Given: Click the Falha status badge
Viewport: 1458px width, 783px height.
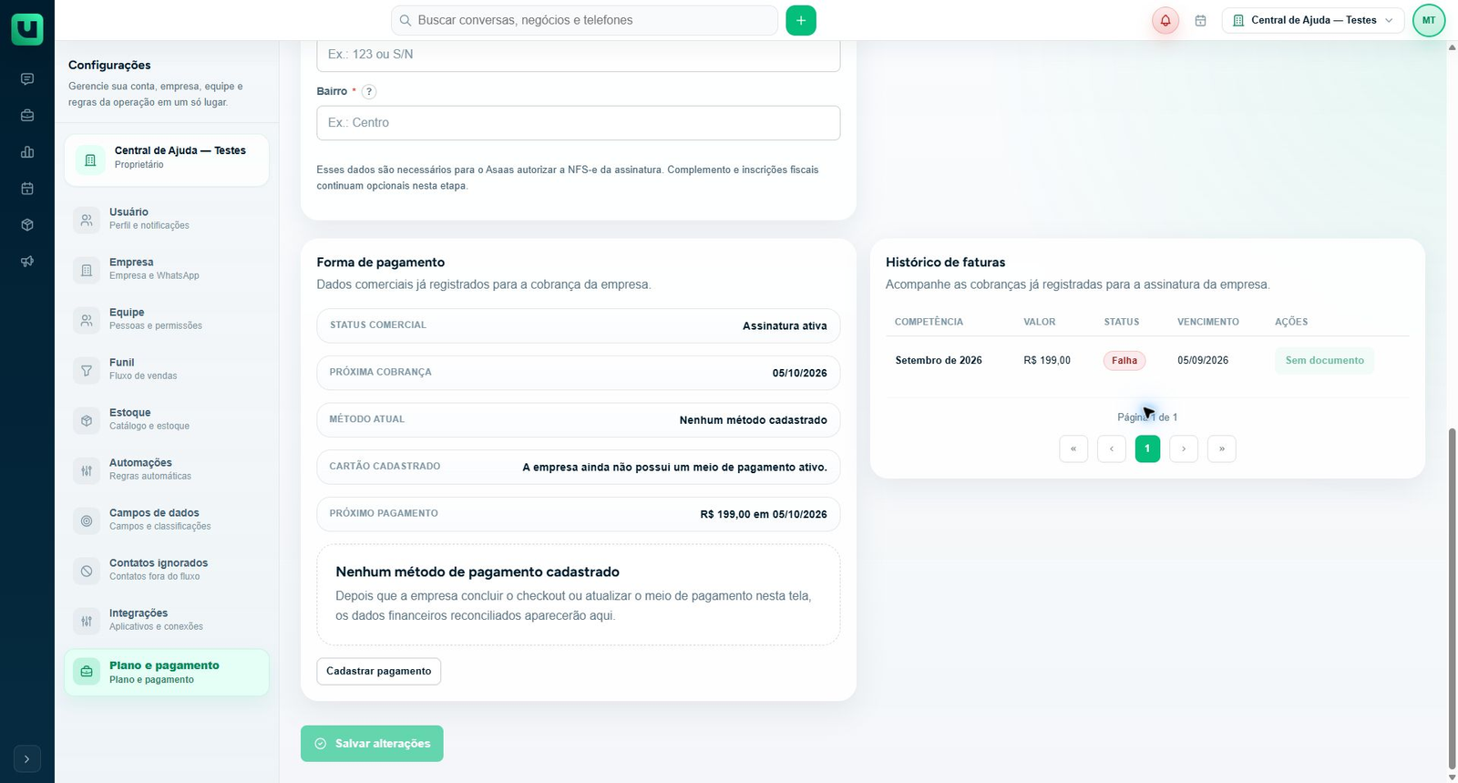Looking at the screenshot, I should click(x=1124, y=361).
